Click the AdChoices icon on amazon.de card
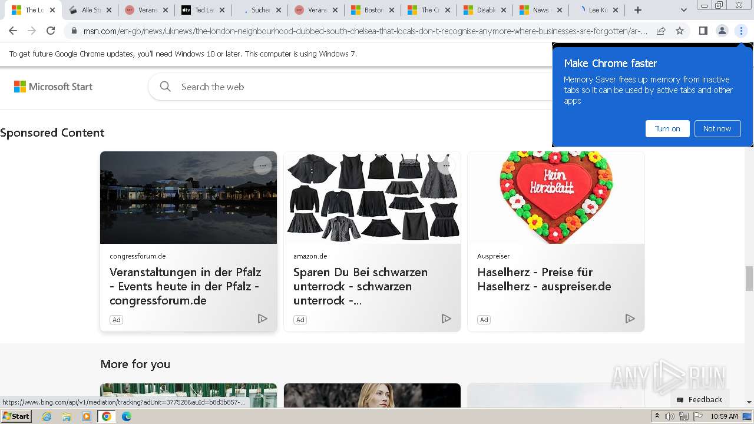 click(x=447, y=319)
